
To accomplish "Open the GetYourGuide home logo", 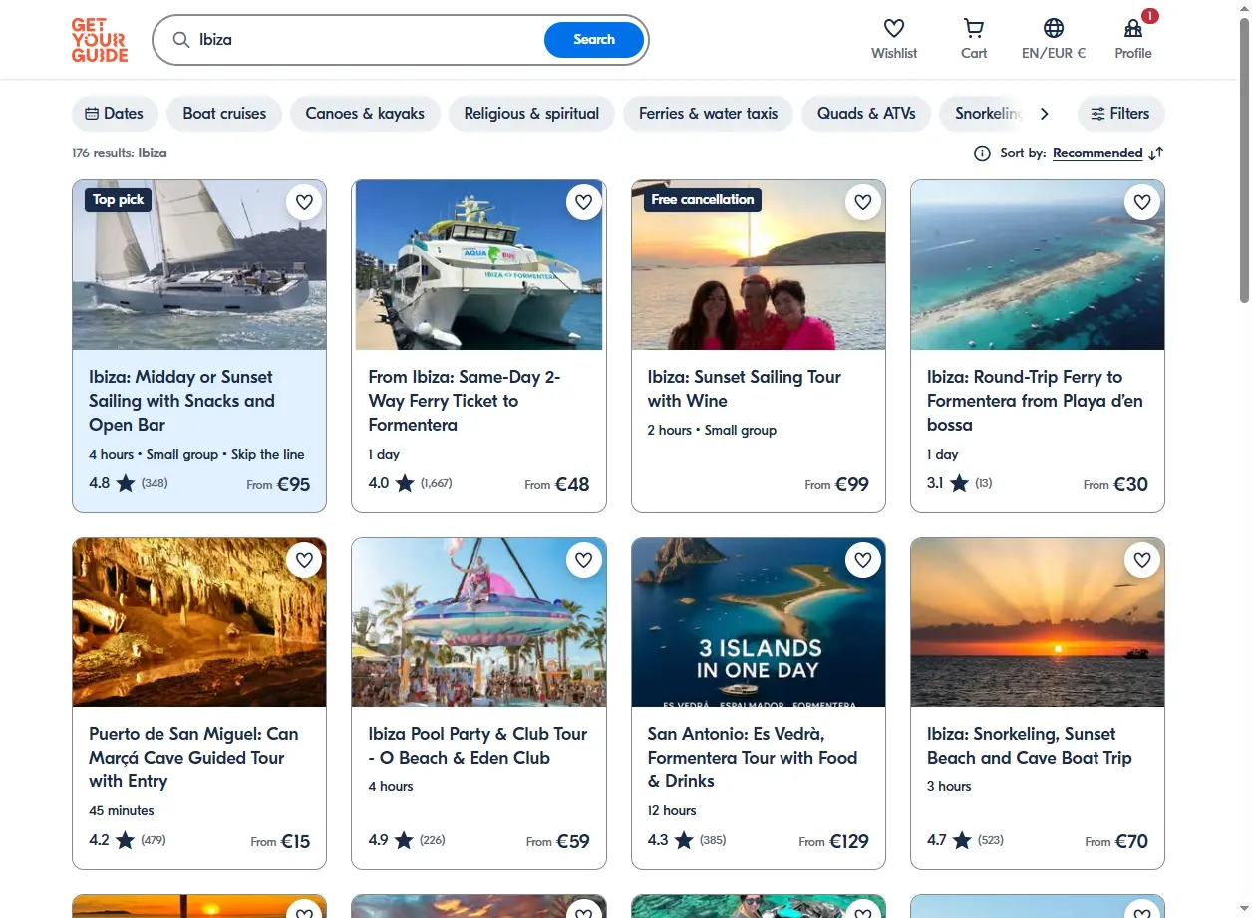I will coord(100,40).
